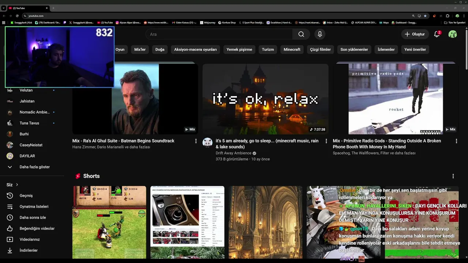The height and width of the screenshot is (263, 468).
Task: Open Videolarınız play icon
Action: pyautogui.click(x=10, y=240)
